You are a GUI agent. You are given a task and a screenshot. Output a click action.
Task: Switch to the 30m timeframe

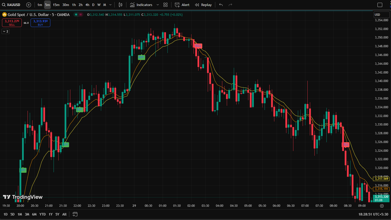click(x=66, y=5)
